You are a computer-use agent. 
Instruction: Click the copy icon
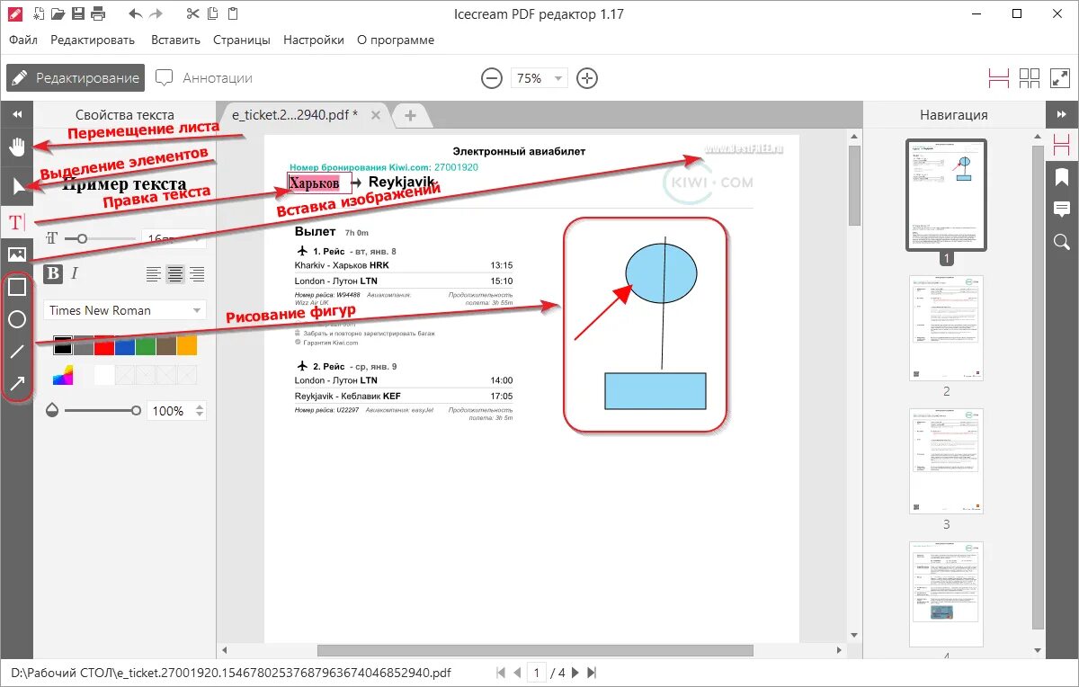click(x=212, y=13)
